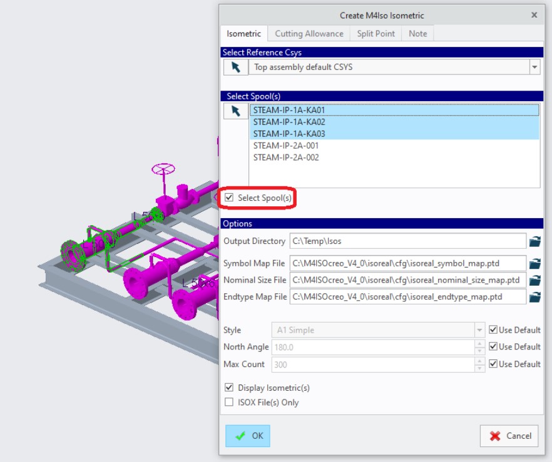Screen dimensions: 552x462
Task: Open the Note tab
Action: [x=417, y=34]
